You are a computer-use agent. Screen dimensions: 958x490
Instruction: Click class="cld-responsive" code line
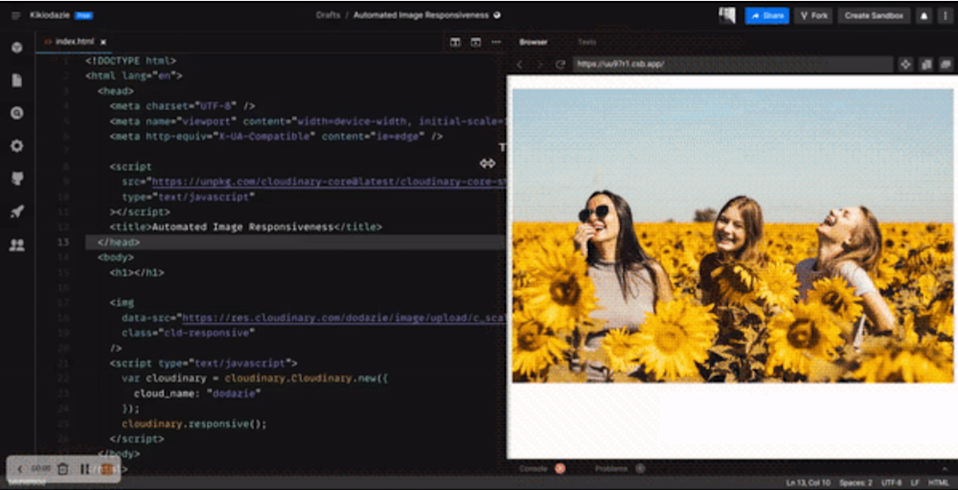(x=188, y=333)
